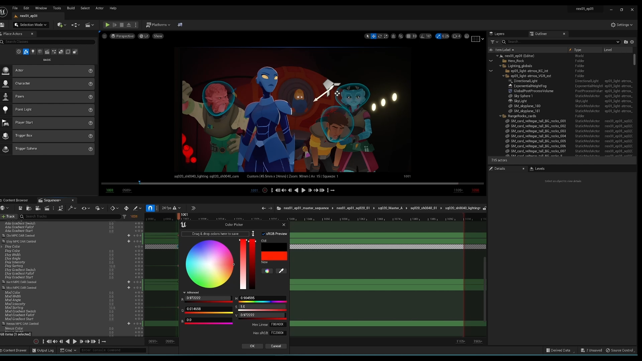Click the track filter icon beside Search Tracks

124,217
